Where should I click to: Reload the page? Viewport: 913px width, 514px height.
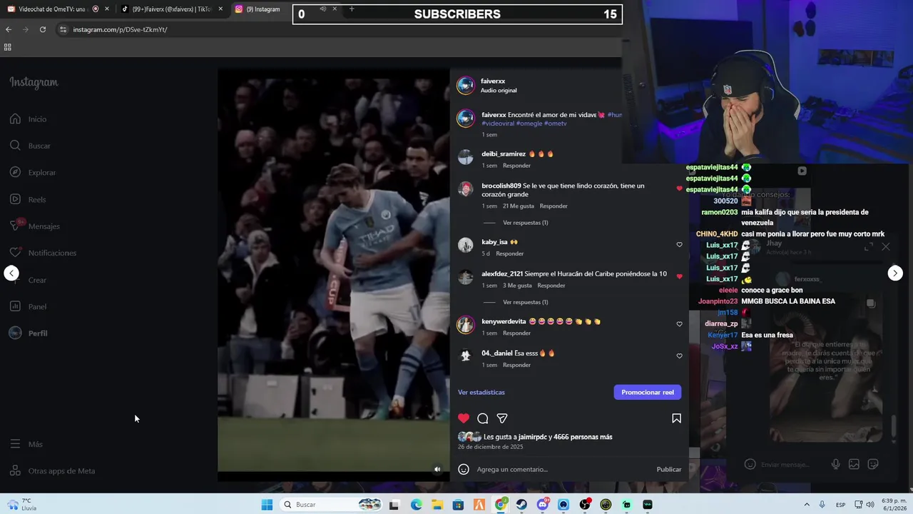pyautogui.click(x=43, y=29)
